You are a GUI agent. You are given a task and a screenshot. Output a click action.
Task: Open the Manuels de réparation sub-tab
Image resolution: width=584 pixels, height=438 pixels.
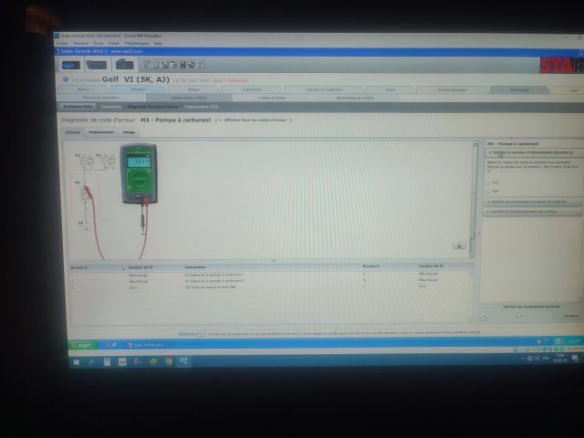(x=99, y=98)
